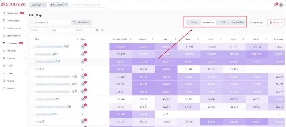This screenshot has width=286, height=127.
Task: Copy URL icon in the 215,862 row
Action: point(68,46)
